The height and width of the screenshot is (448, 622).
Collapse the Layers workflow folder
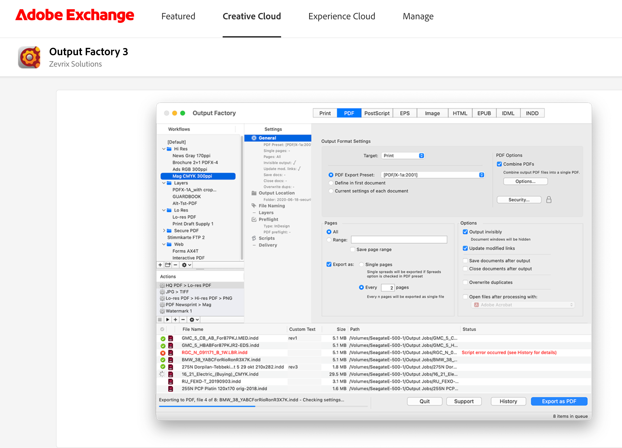pyautogui.click(x=164, y=183)
